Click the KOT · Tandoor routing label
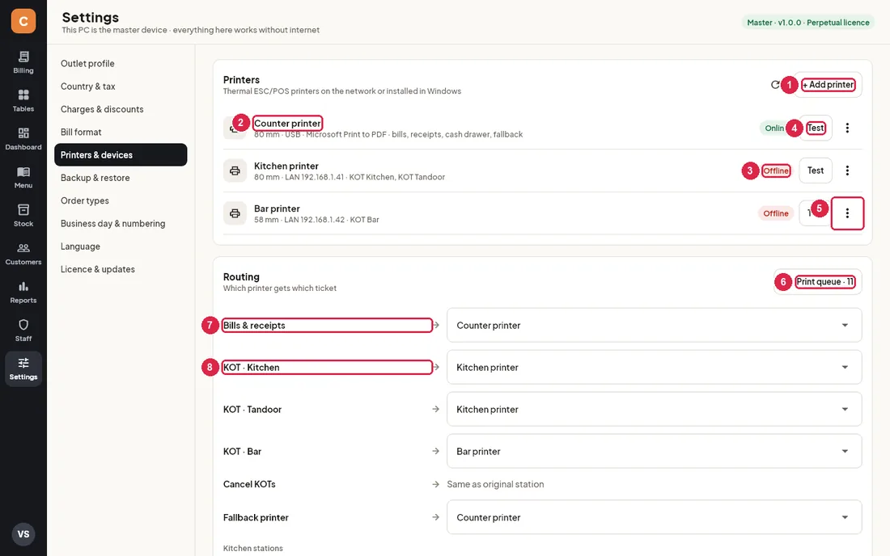The height and width of the screenshot is (556, 890). (x=252, y=409)
